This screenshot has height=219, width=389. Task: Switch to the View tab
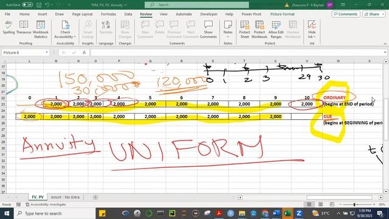point(164,14)
